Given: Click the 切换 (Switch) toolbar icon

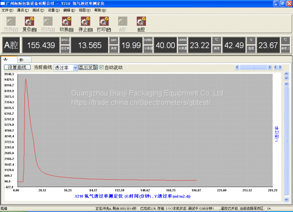Looking at the screenshot, I should [x=66, y=23].
